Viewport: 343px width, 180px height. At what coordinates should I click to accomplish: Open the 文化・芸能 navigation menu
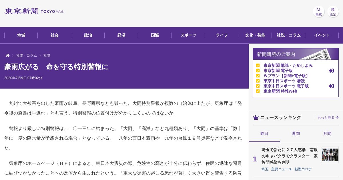point(255,35)
